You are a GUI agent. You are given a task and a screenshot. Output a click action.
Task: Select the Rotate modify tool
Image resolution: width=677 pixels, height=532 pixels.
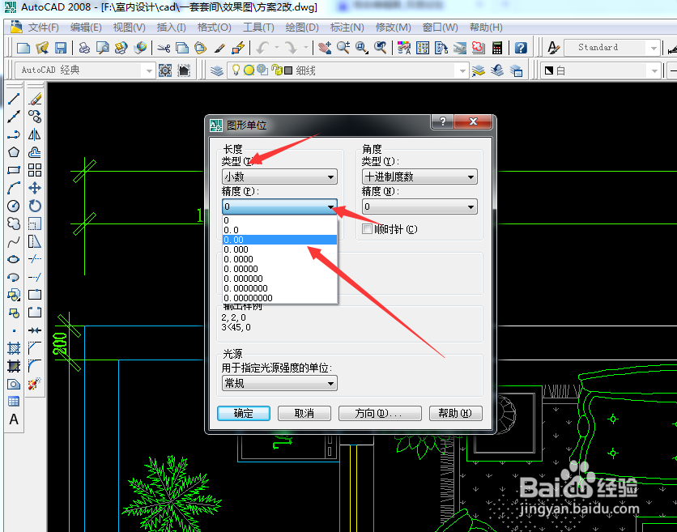35,206
